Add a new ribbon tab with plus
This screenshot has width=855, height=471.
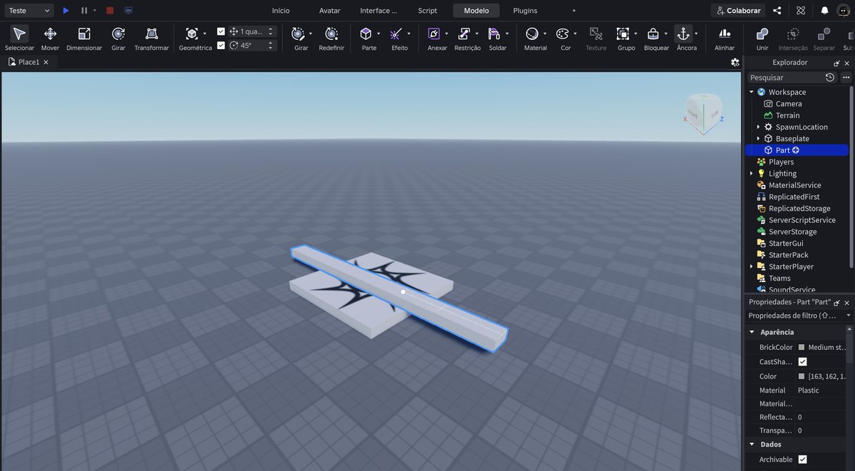[x=574, y=11]
